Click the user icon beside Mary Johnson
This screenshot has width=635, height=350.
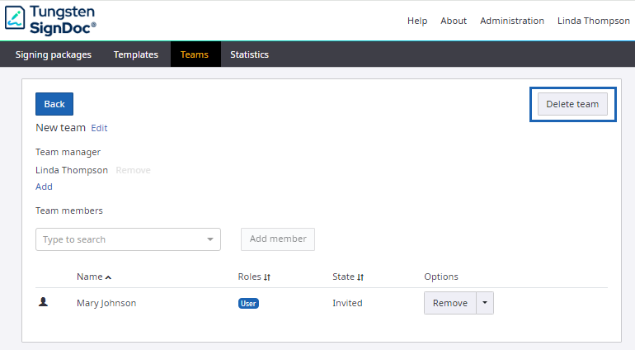(44, 303)
